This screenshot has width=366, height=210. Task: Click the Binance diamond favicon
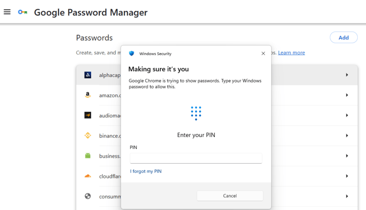87,135
